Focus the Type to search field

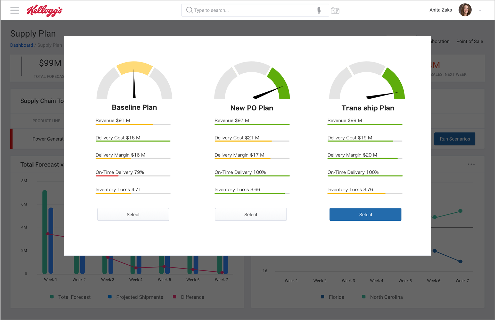(x=255, y=10)
